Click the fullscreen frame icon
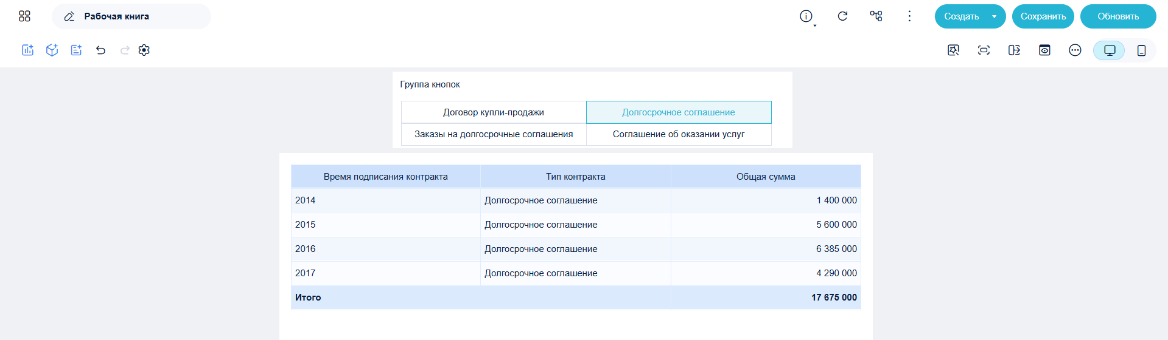Image resolution: width=1168 pixels, height=340 pixels. (984, 50)
